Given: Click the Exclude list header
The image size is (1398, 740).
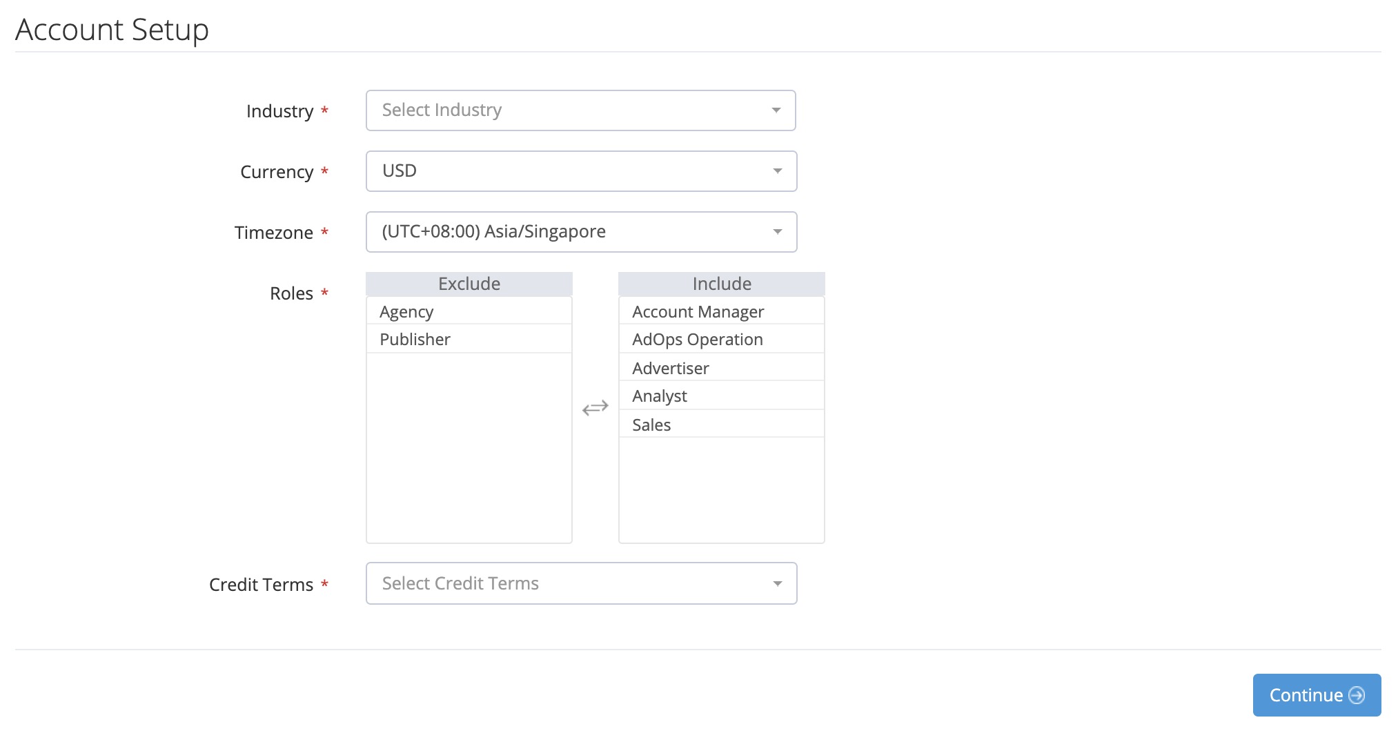Looking at the screenshot, I should pos(469,284).
